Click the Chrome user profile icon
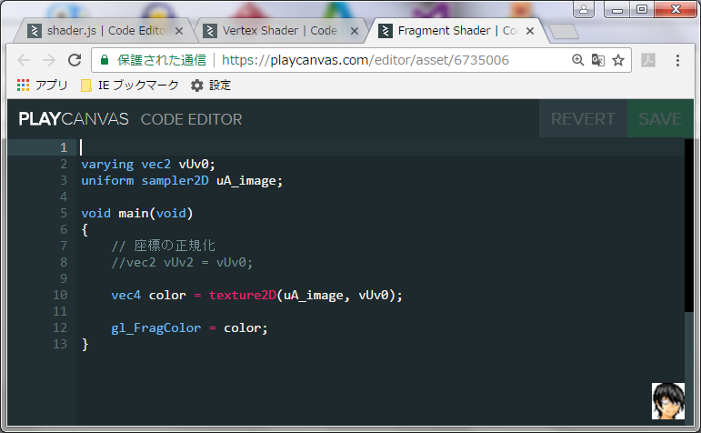This screenshot has width=701, height=433. [x=584, y=9]
